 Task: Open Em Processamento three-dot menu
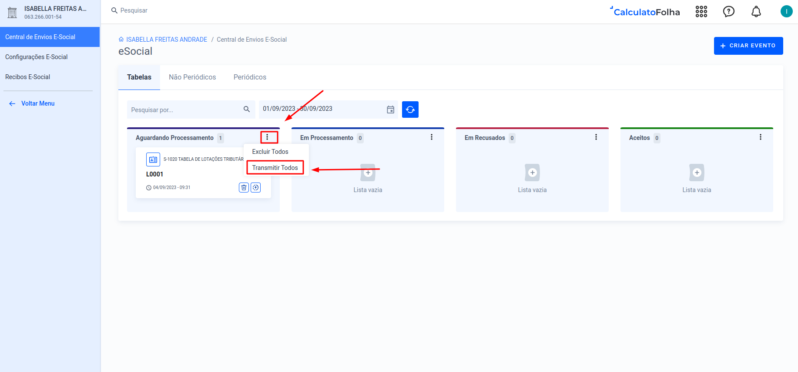432,137
